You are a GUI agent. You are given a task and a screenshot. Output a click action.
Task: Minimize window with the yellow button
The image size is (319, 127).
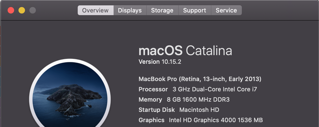[22, 10]
